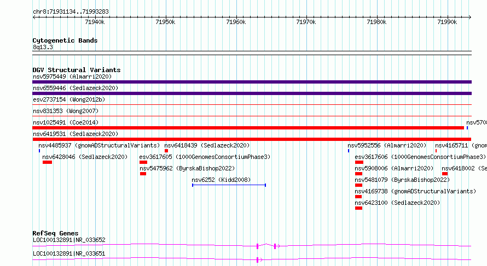Click the red nsv5908006 variant block

pos(359,174)
